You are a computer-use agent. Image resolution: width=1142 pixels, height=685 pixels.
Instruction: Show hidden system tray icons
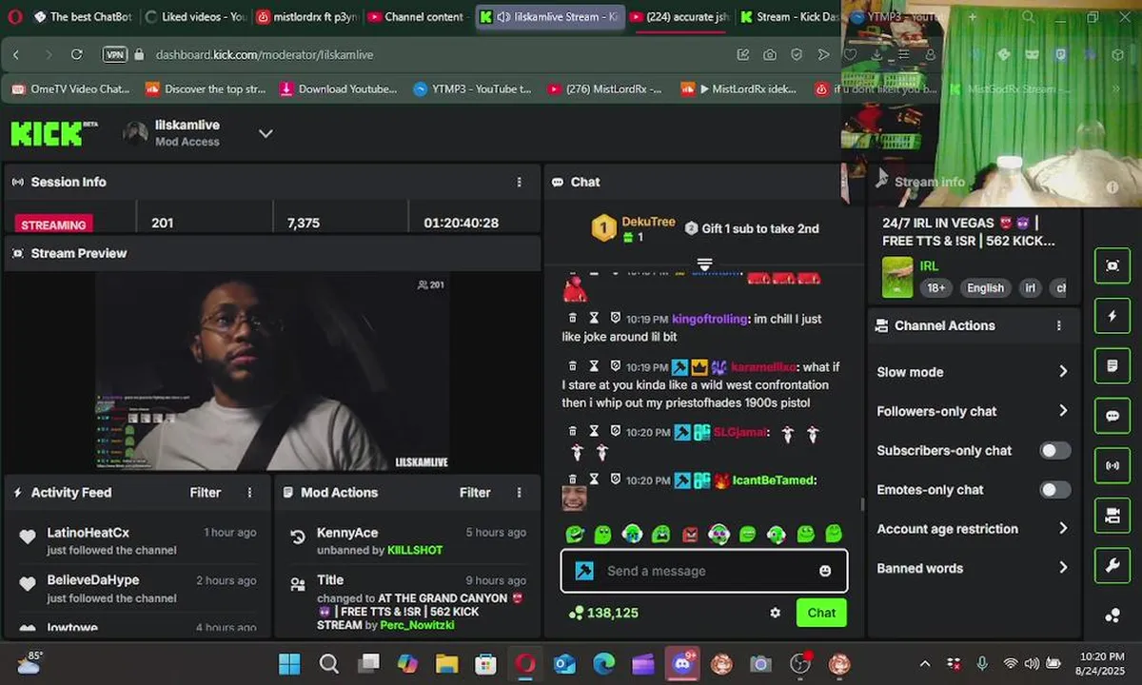click(925, 663)
